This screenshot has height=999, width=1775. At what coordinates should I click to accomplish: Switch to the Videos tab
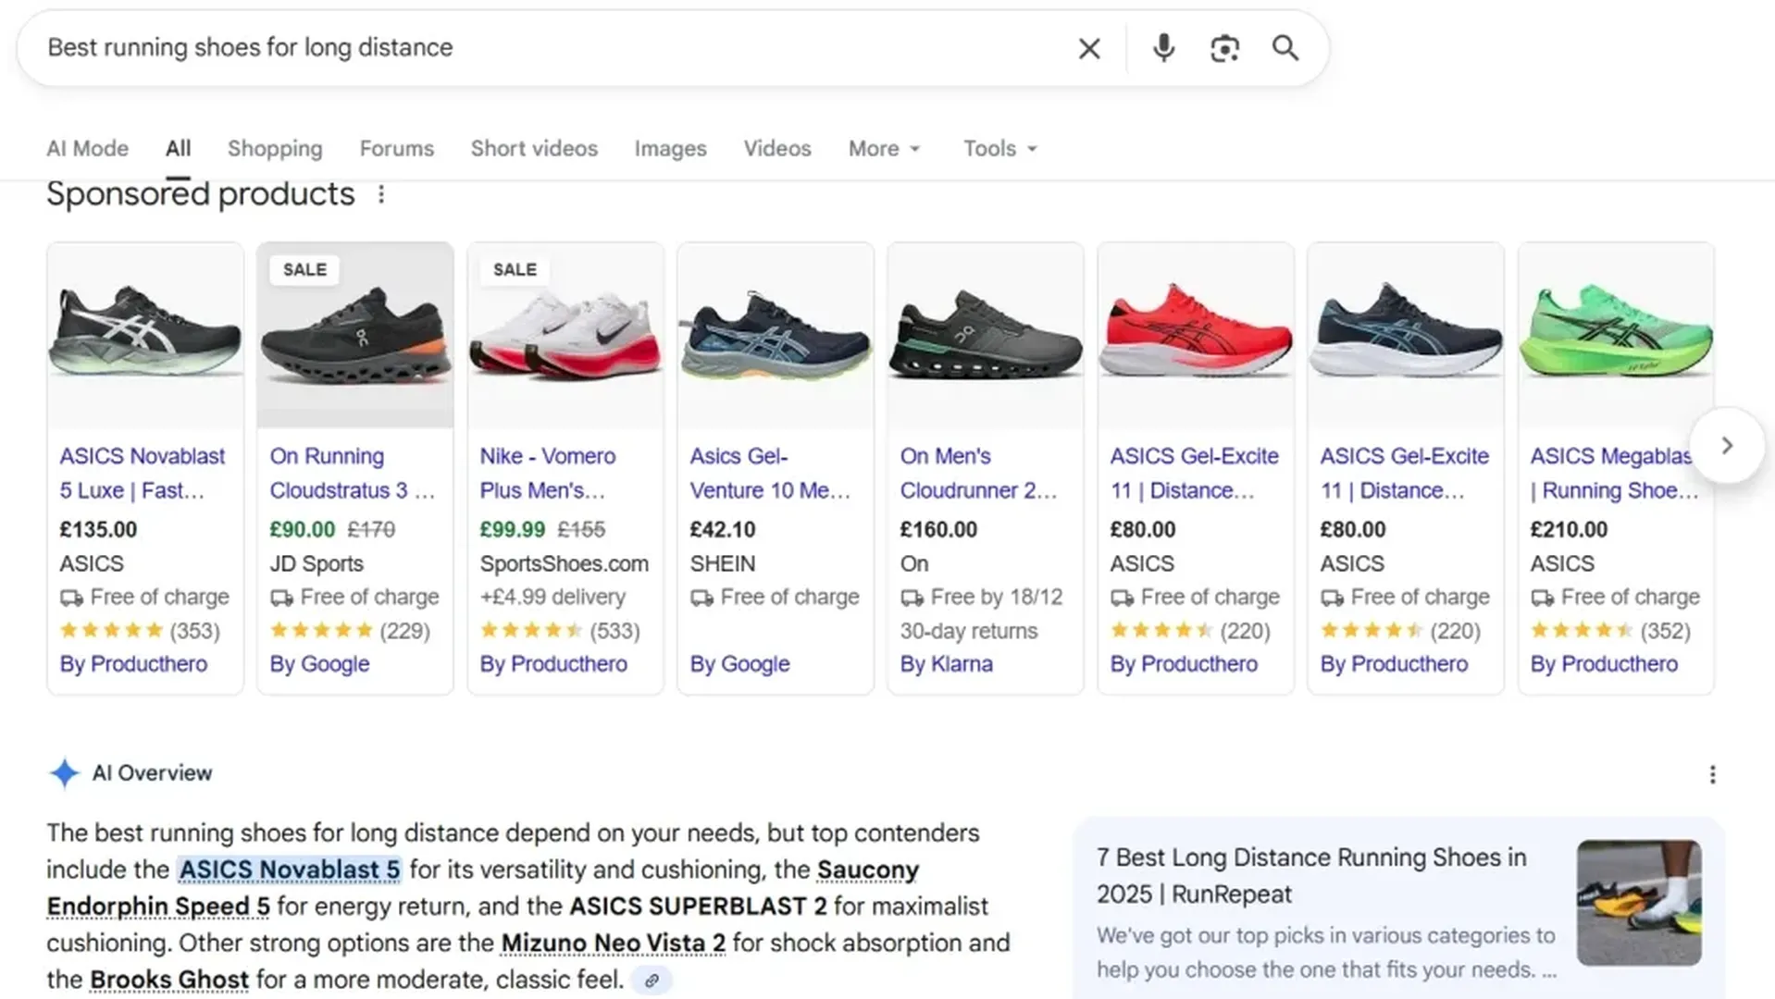[777, 148]
